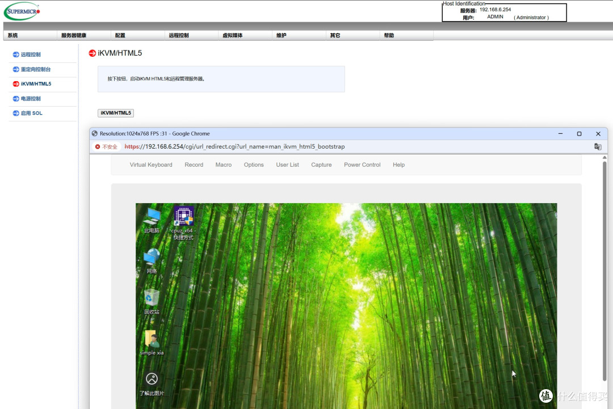The height and width of the screenshot is (409, 613).
Task: Maximize the iKVM Chrome window
Action: coord(580,134)
